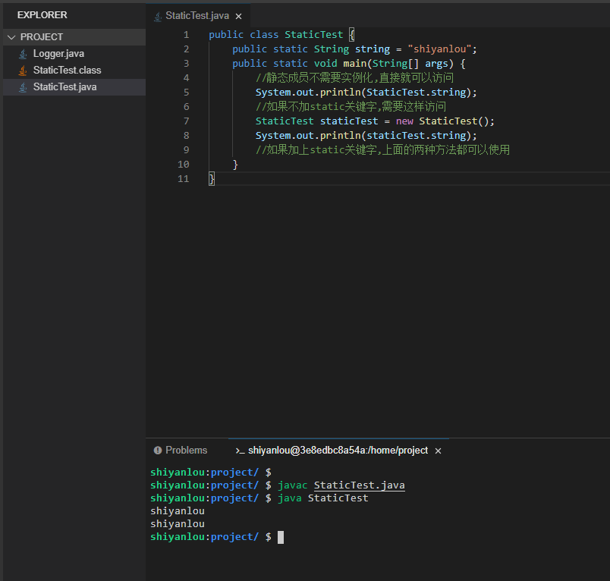Screen dimensions: 610x581
Task: Click the class name StaticTest on line 1
Action: [313, 35]
